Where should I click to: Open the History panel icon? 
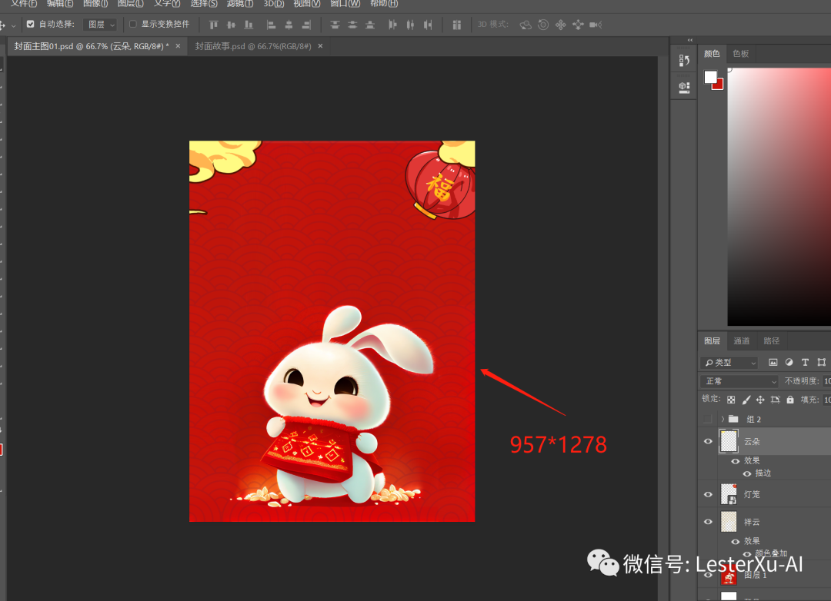(684, 61)
